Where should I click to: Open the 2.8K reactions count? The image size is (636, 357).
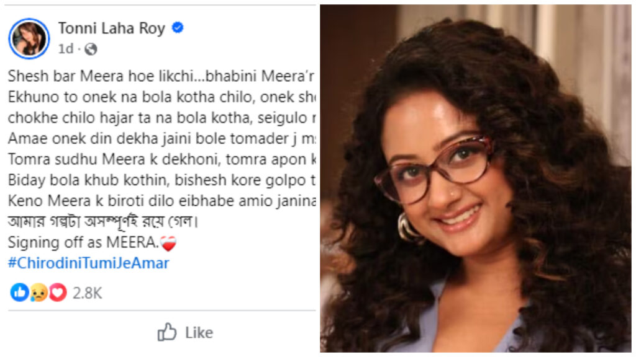[x=87, y=293]
